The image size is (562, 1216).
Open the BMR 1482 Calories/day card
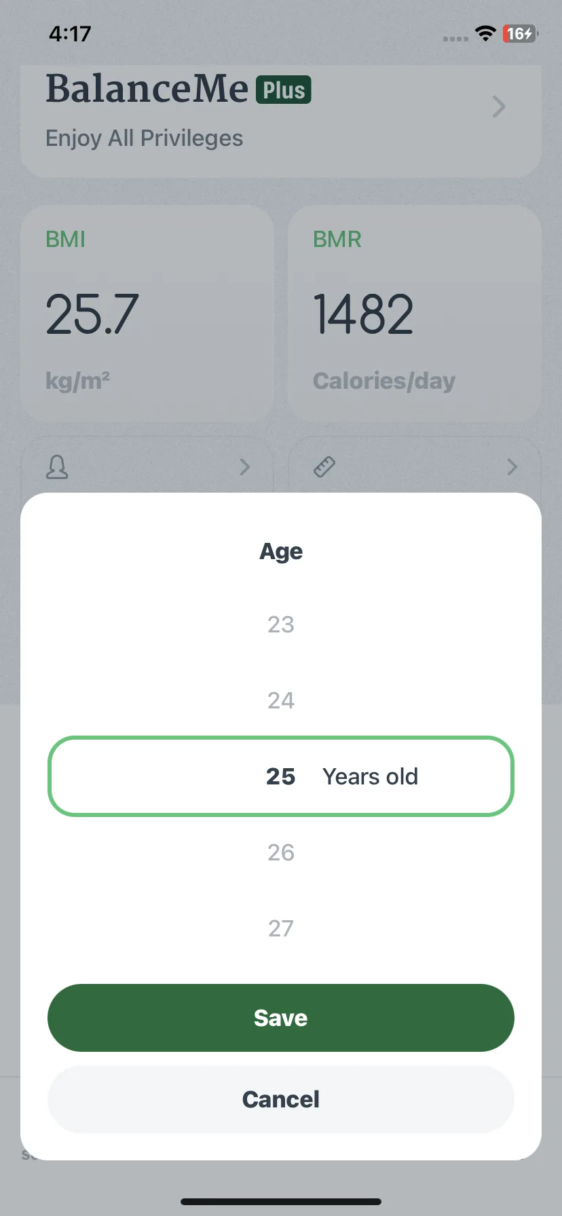click(415, 313)
